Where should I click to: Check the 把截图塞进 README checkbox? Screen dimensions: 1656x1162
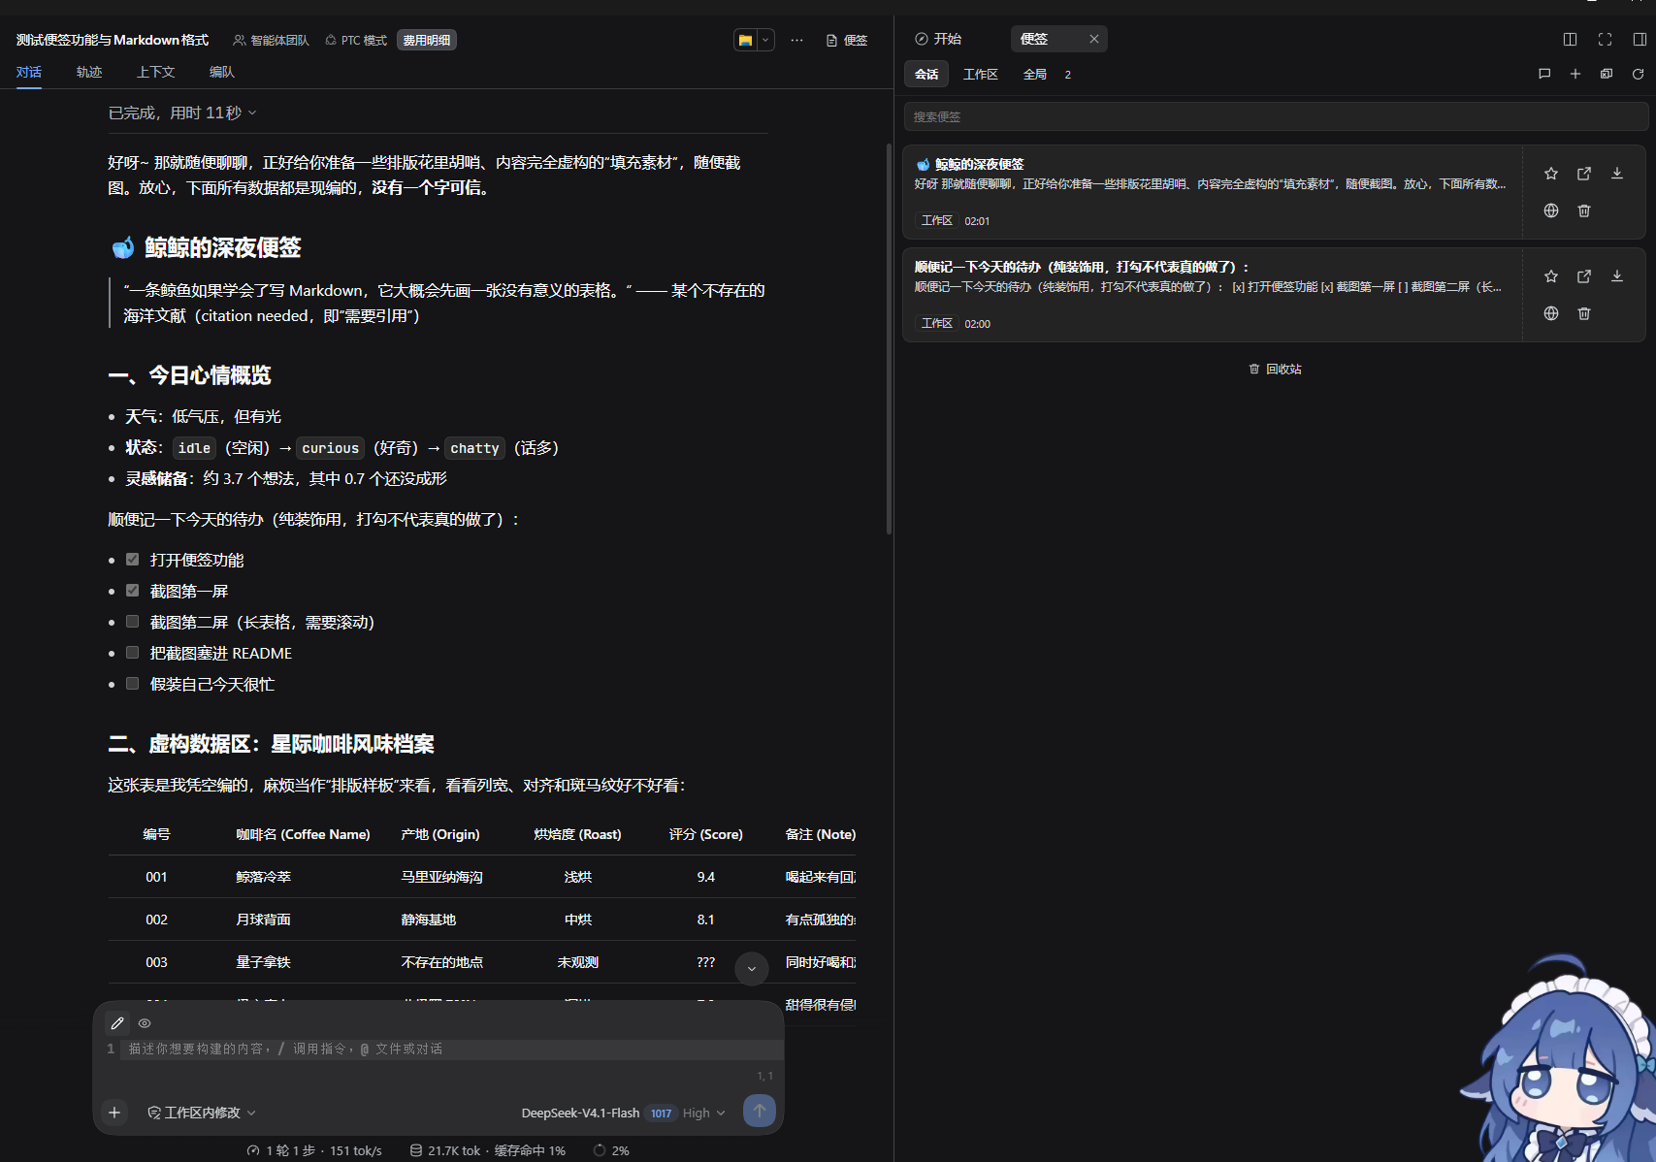click(133, 653)
